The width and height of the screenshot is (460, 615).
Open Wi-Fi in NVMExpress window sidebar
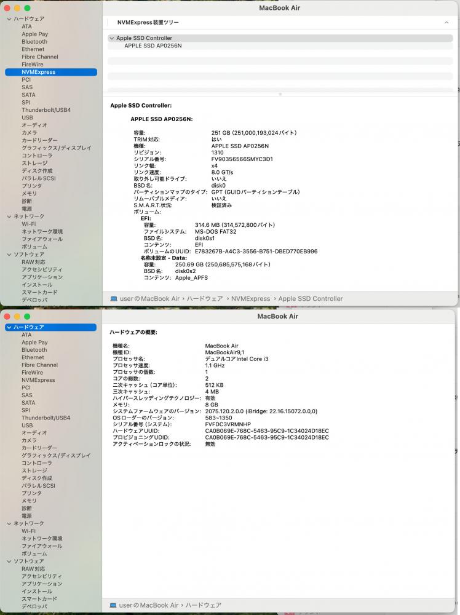pos(29,224)
